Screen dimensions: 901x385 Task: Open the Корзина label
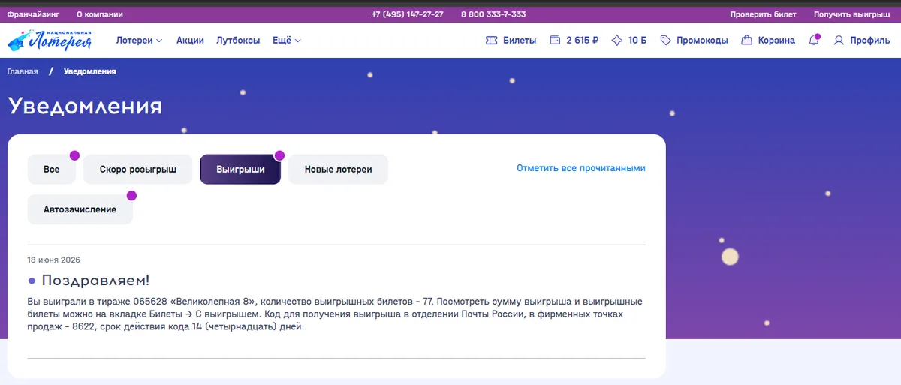coord(776,41)
